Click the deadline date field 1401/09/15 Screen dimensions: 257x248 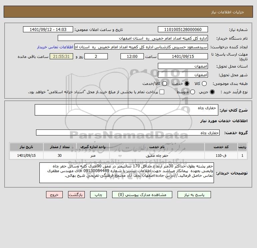(x=183, y=56)
